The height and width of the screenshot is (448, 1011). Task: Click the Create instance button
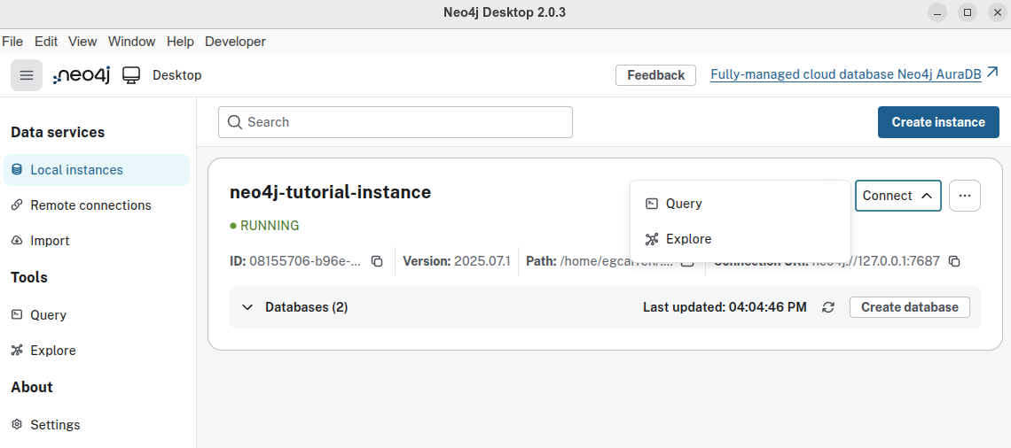click(938, 122)
